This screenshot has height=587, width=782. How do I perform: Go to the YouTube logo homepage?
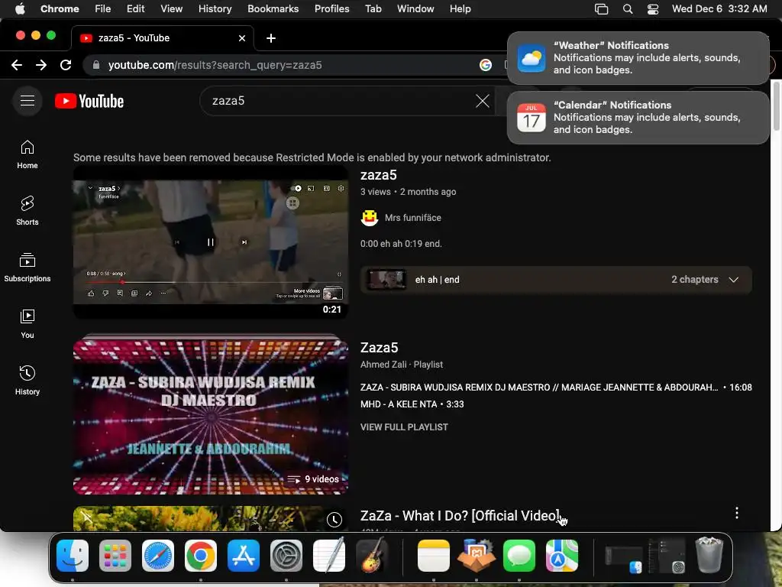point(89,101)
